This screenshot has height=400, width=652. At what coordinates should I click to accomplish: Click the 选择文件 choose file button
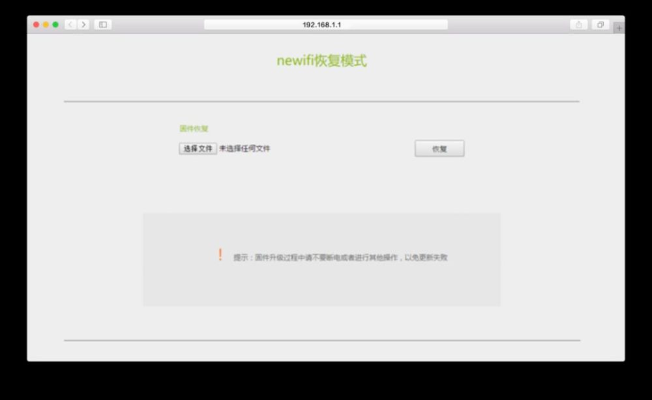[x=198, y=149]
